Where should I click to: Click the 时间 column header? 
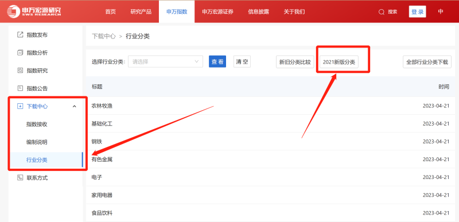point(444,87)
